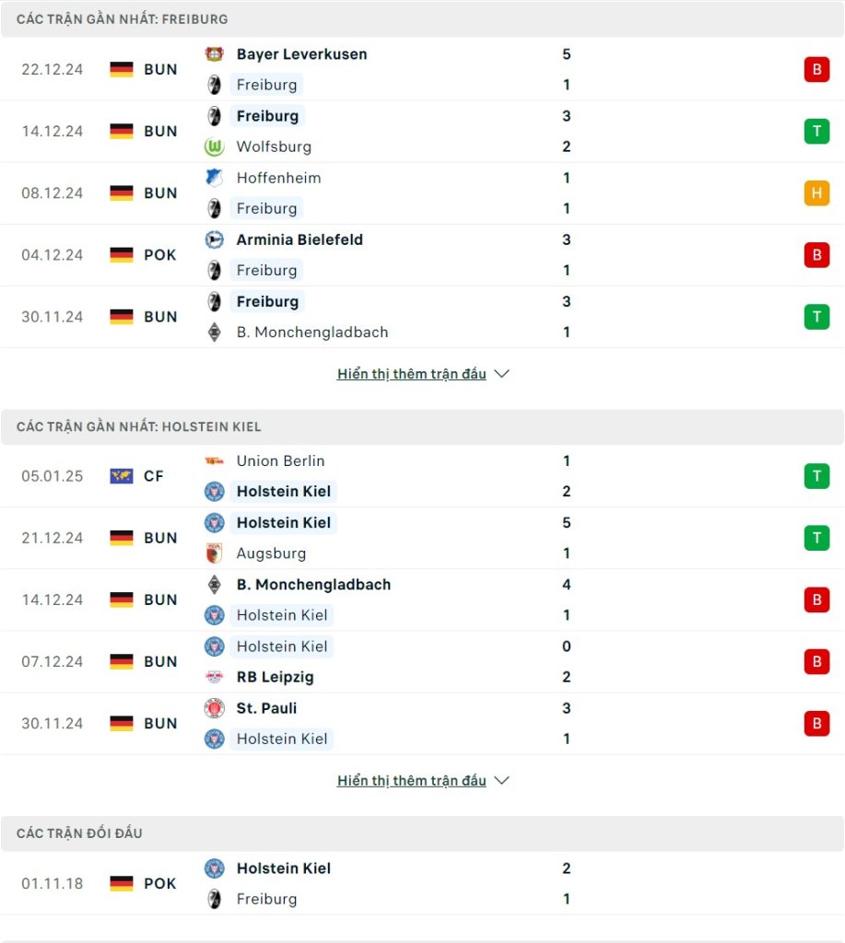The height and width of the screenshot is (943, 845).
Task: Click the Union Berlin logo icon
Action: click(x=215, y=461)
